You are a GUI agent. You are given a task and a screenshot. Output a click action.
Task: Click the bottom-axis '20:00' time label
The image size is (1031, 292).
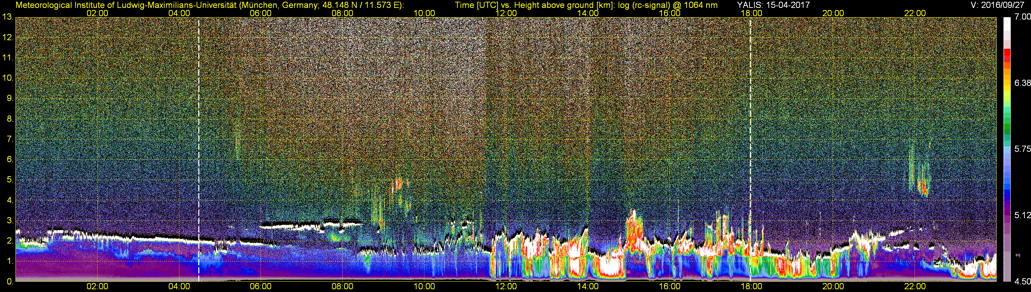click(833, 287)
